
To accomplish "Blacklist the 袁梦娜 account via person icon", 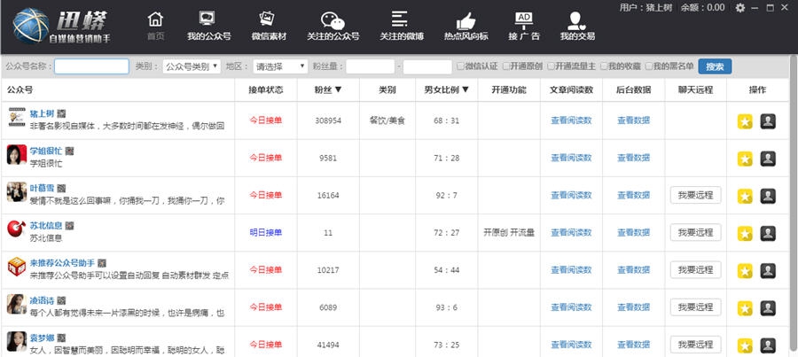I will click(768, 345).
